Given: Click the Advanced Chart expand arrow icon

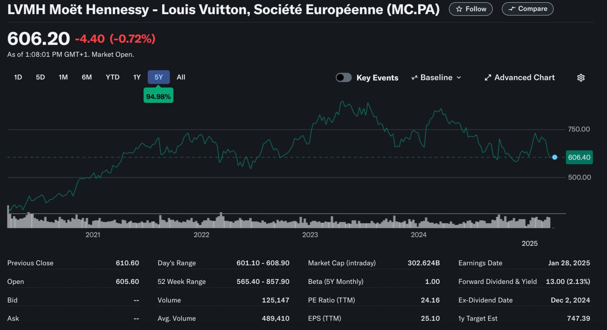Looking at the screenshot, I should point(488,78).
